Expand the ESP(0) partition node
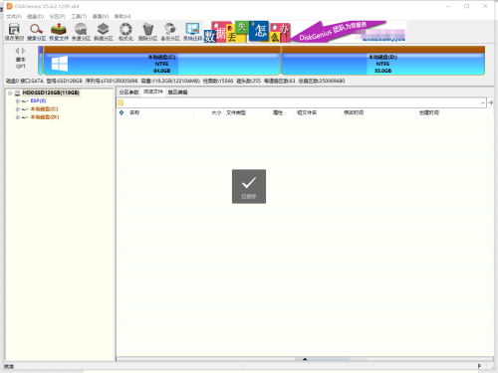 [18, 100]
